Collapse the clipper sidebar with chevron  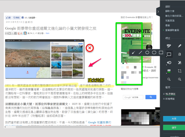(158, 11)
